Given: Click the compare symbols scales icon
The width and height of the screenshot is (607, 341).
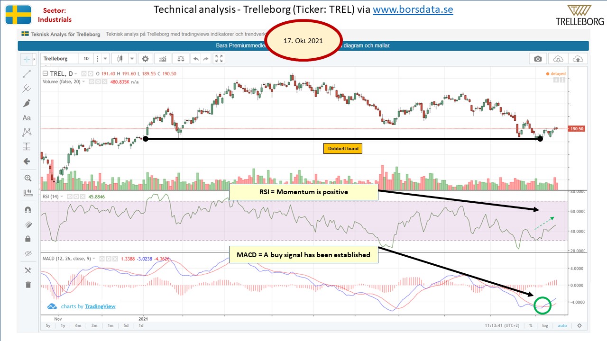Looking at the screenshot, I should click(x=180, y=59).
